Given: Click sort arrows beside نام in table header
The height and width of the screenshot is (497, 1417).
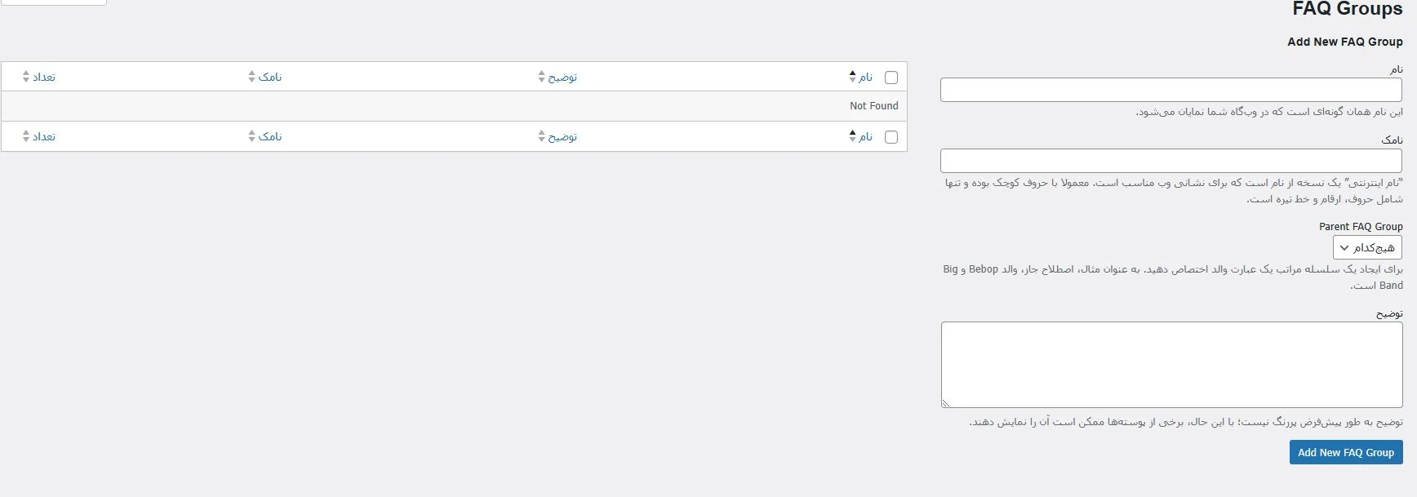Looking at the screenshot, I should [x=852, y=77].
